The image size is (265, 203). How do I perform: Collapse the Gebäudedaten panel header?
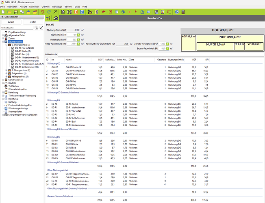pyautogui.click(x=2, y=17)
